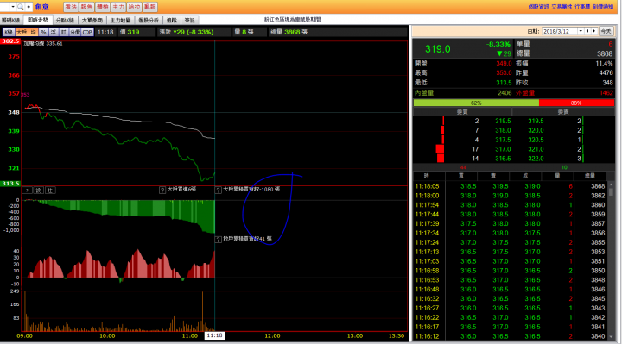Click help icon beside 大戶累積買賣超
Viewport: 622px width, 344px height.
pyautogui.click(x=219, y=190)
